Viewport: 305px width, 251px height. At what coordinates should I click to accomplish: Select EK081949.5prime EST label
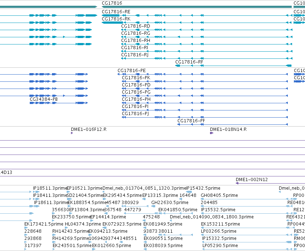tap(163, 224)
